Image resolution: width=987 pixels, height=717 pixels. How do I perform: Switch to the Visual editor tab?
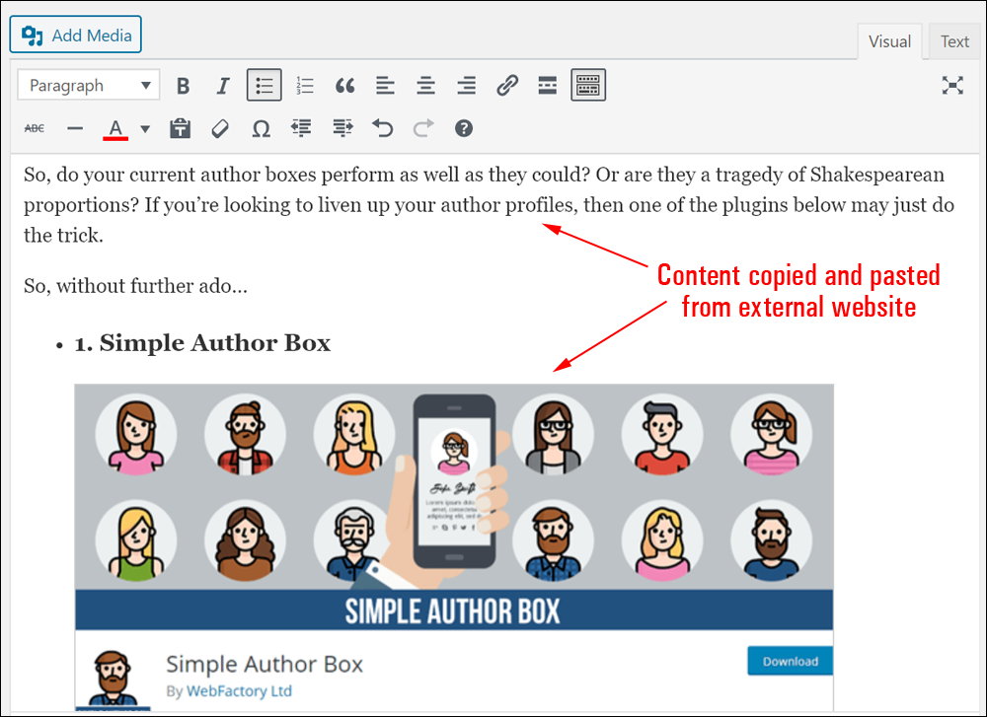[889, 41]
